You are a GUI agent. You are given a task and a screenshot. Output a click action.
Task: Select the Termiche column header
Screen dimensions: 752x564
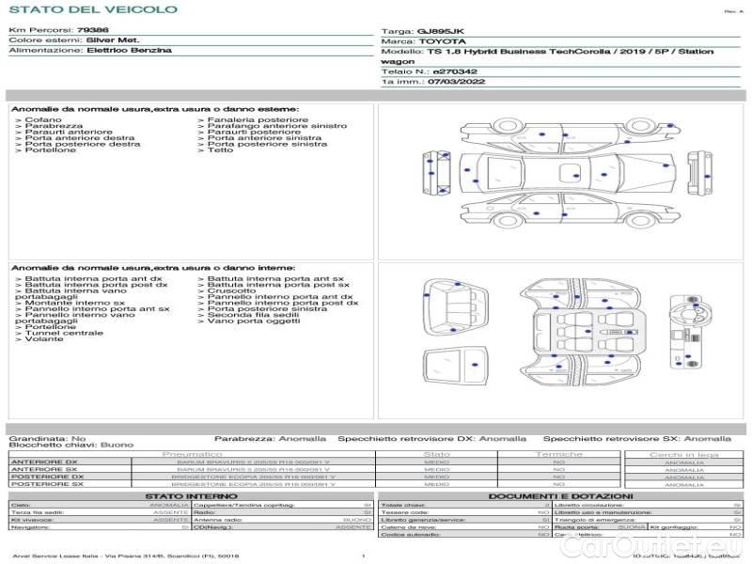(558, 454)
